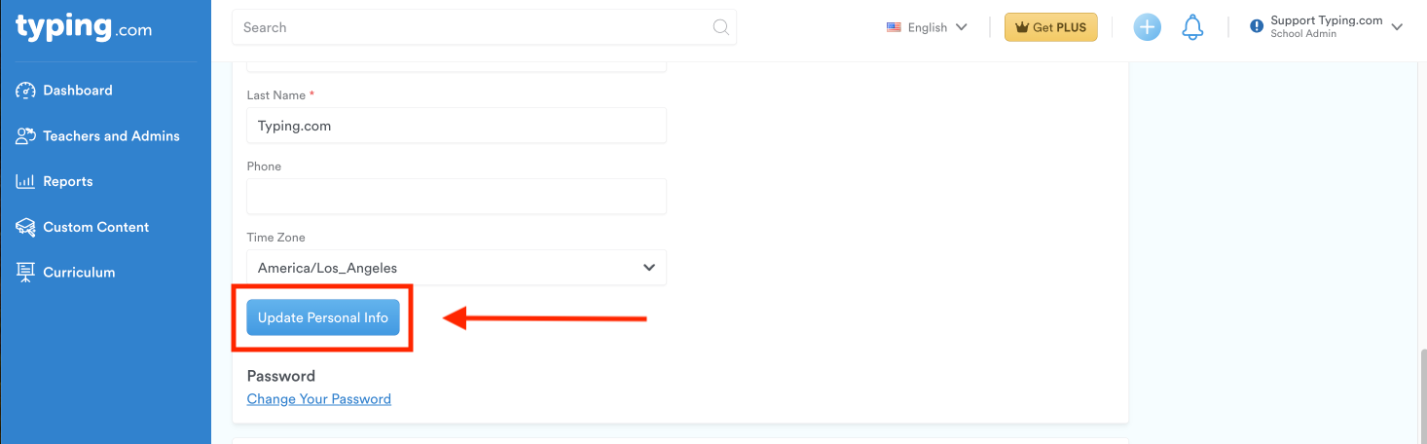Click into the Last Name field

pos(457,126)
